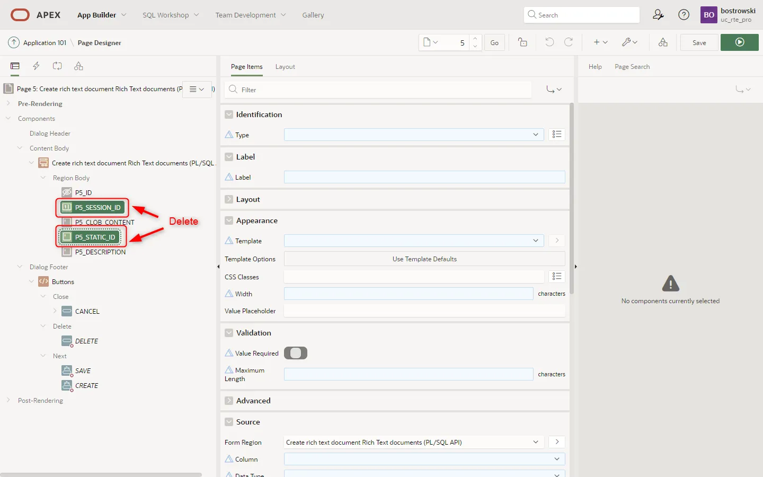This screenshot has height=477, width=763.
Task: Open the Shared Components icon
Action: pyautogui.click(x=663, y=42)
